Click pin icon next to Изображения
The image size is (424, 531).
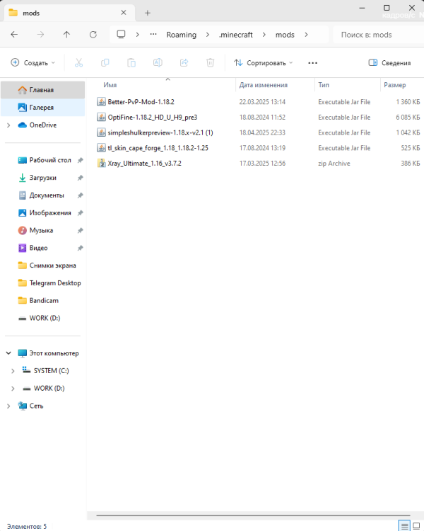80,213
